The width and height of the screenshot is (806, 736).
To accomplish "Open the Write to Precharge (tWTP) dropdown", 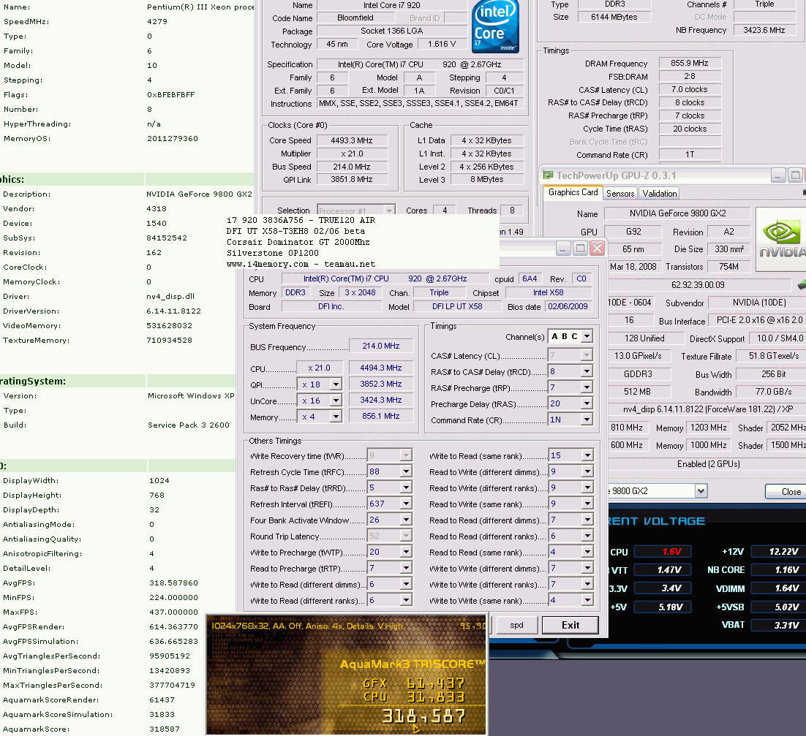I will pos(406,552).
